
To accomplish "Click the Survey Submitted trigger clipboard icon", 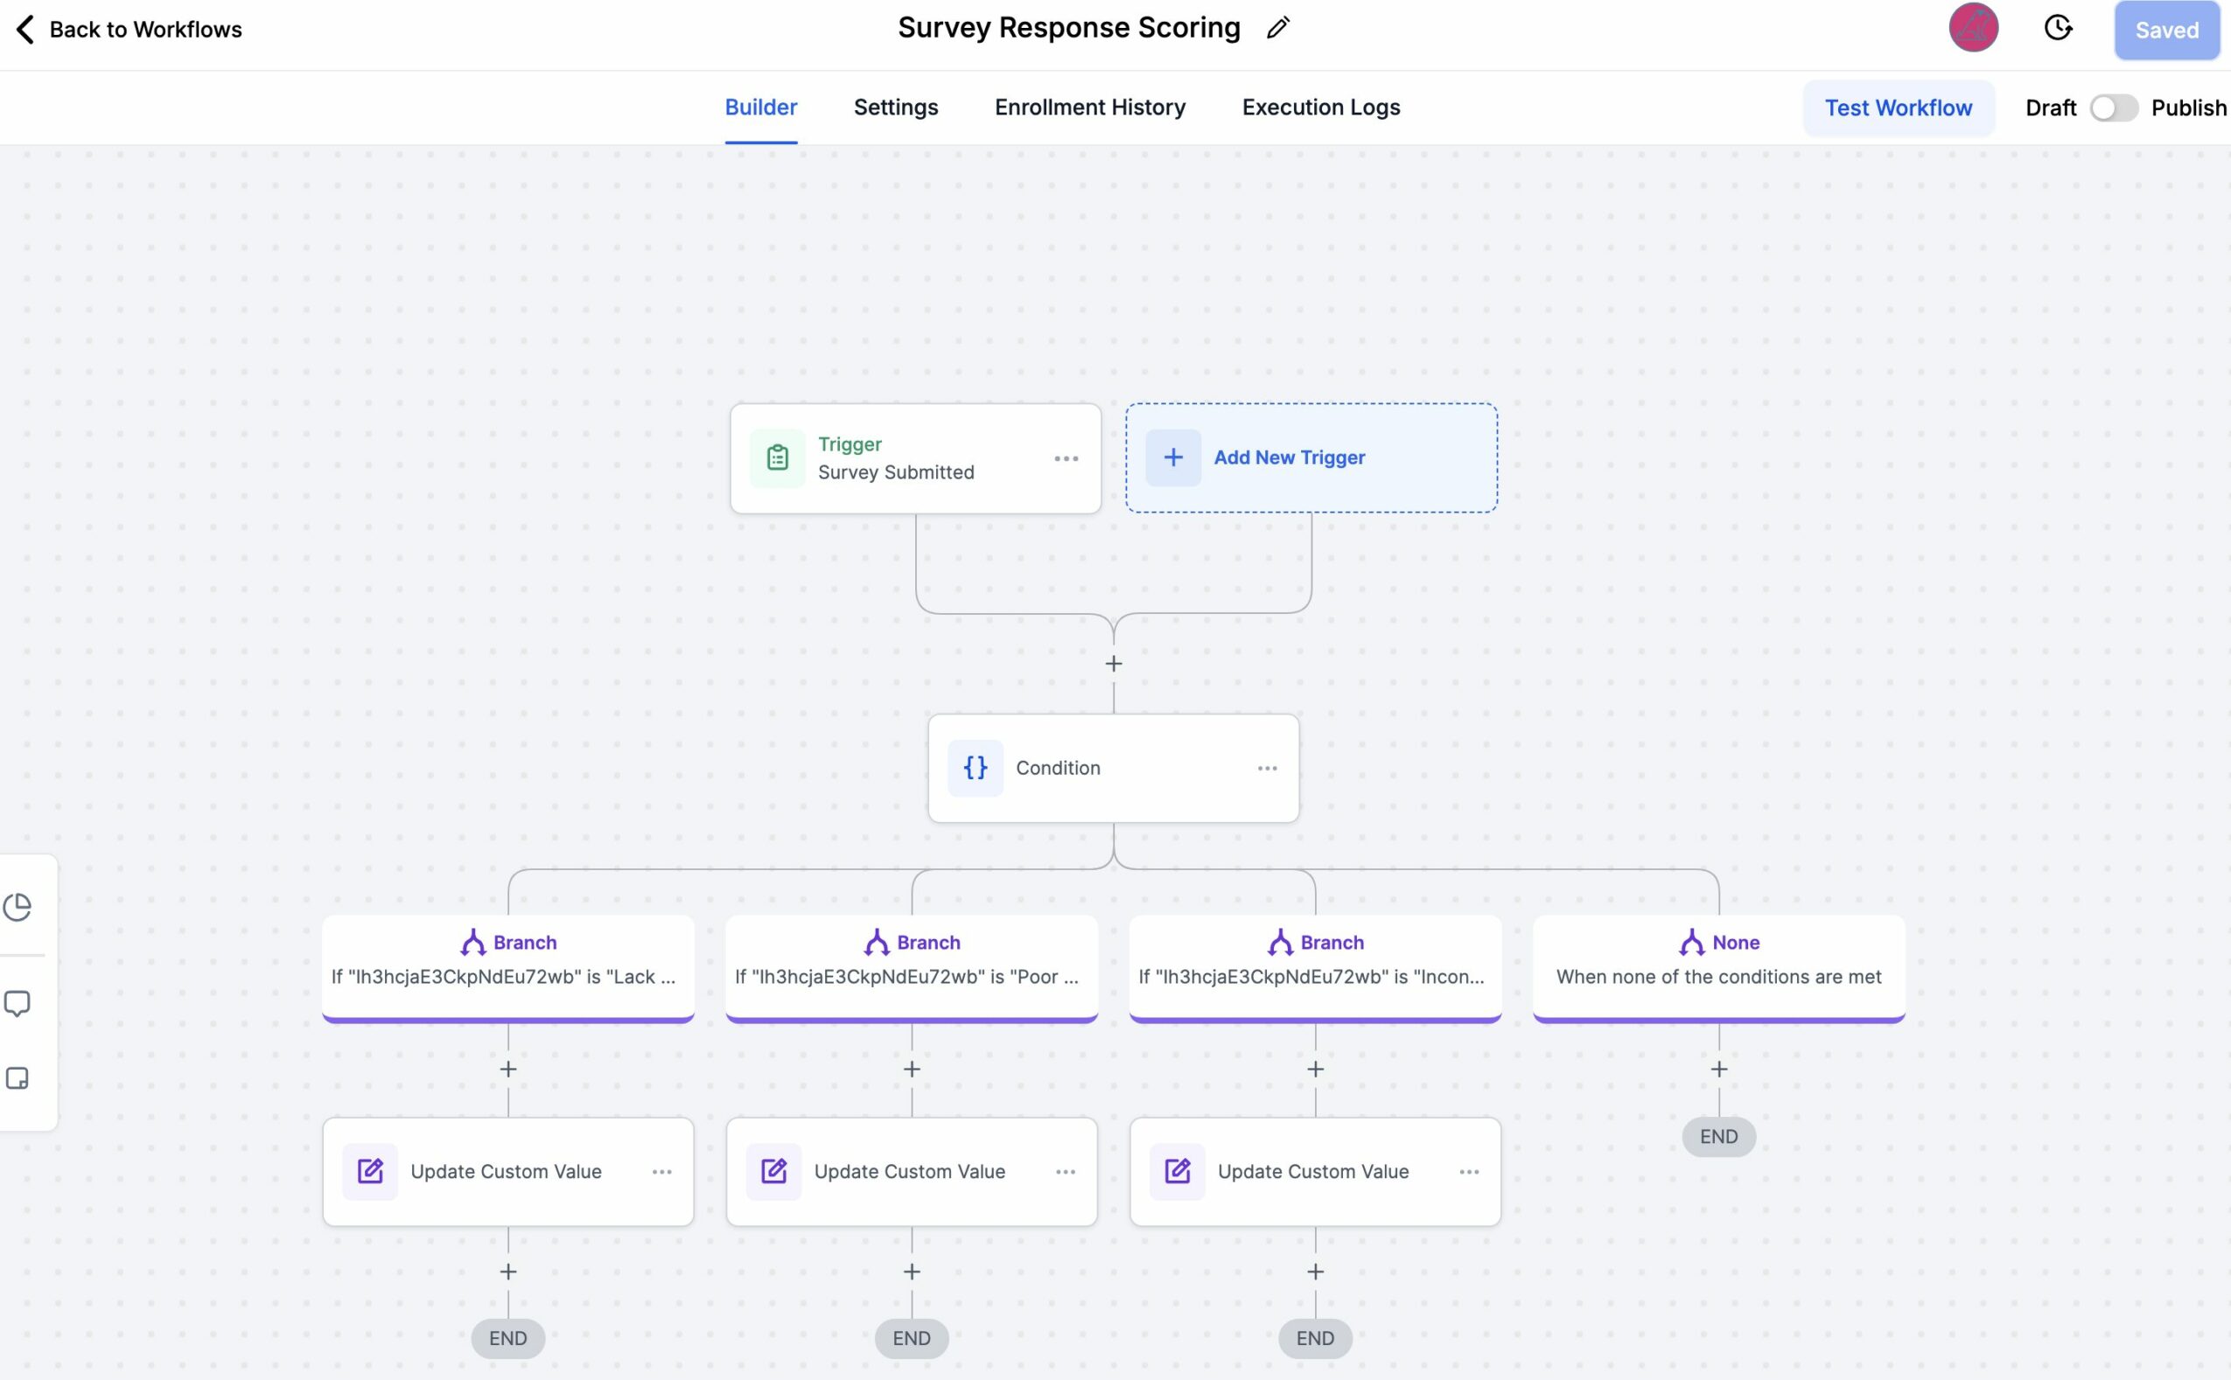I will [x=777, y=458].
